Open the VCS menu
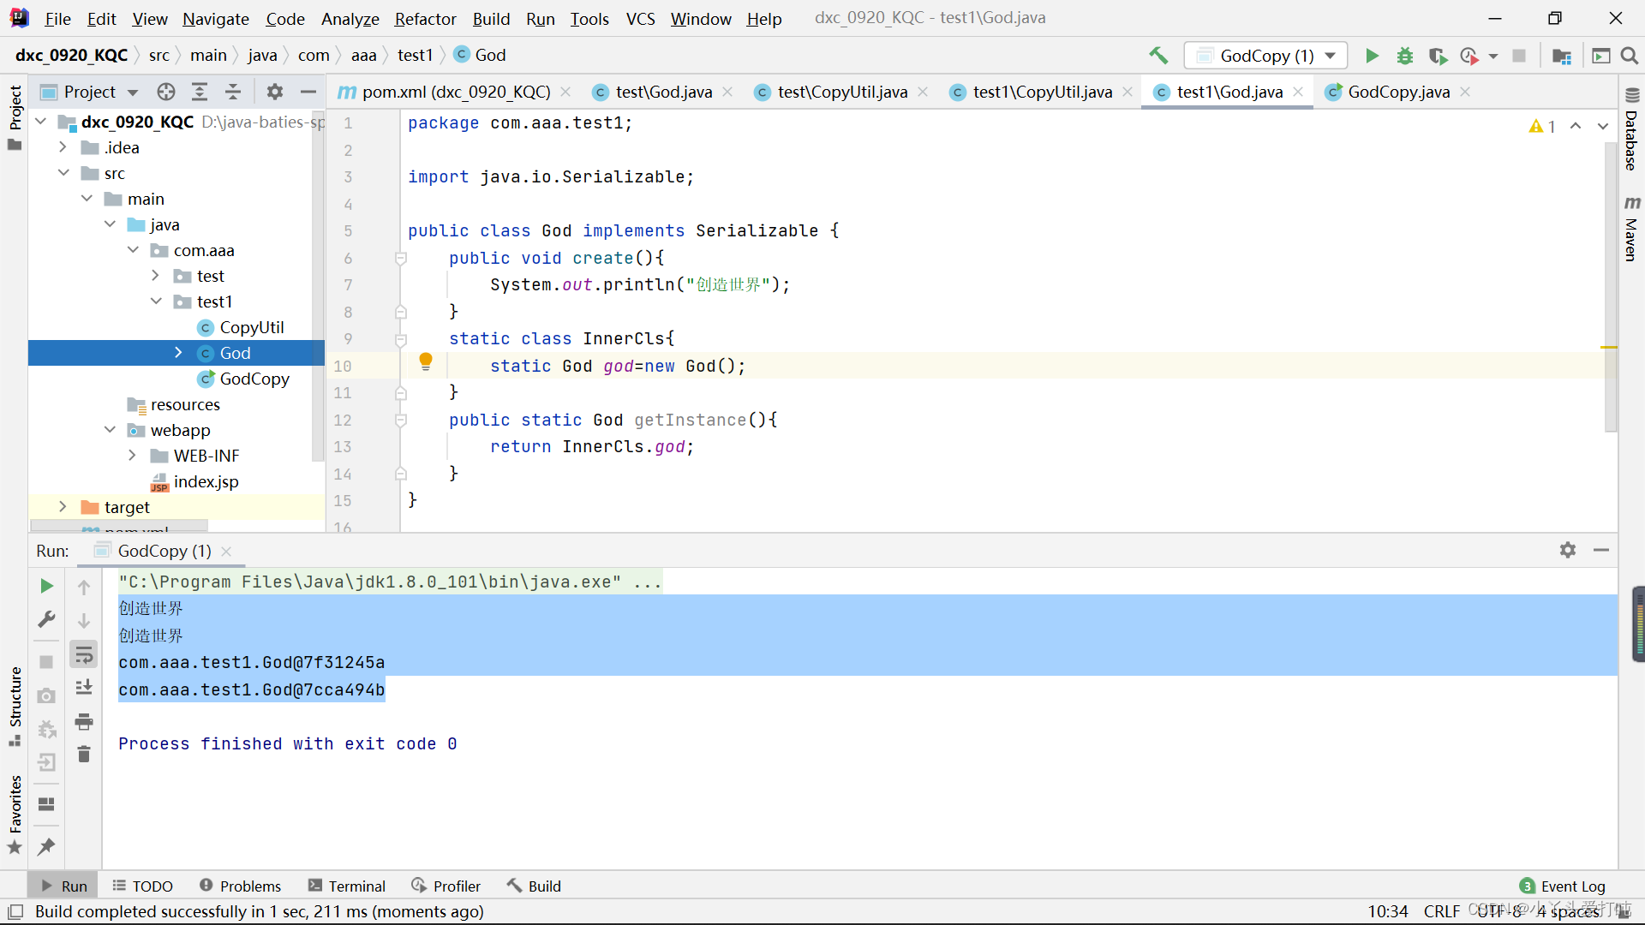Viewport: 1645px width, 925px height. [640, 19]
